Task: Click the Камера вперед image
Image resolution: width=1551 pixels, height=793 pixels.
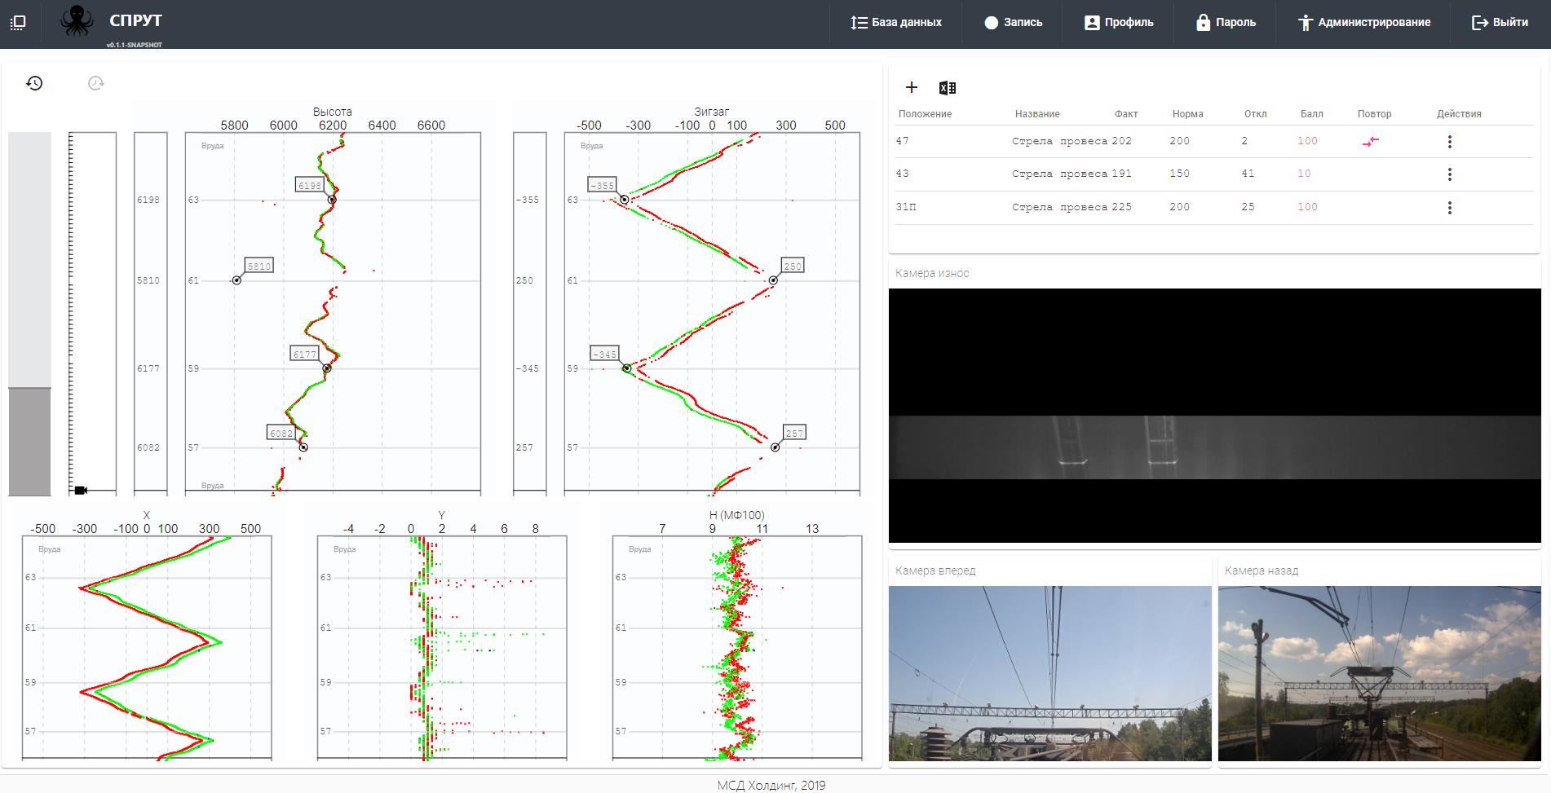Action: pyautogui.click(x=1049, y=673)
